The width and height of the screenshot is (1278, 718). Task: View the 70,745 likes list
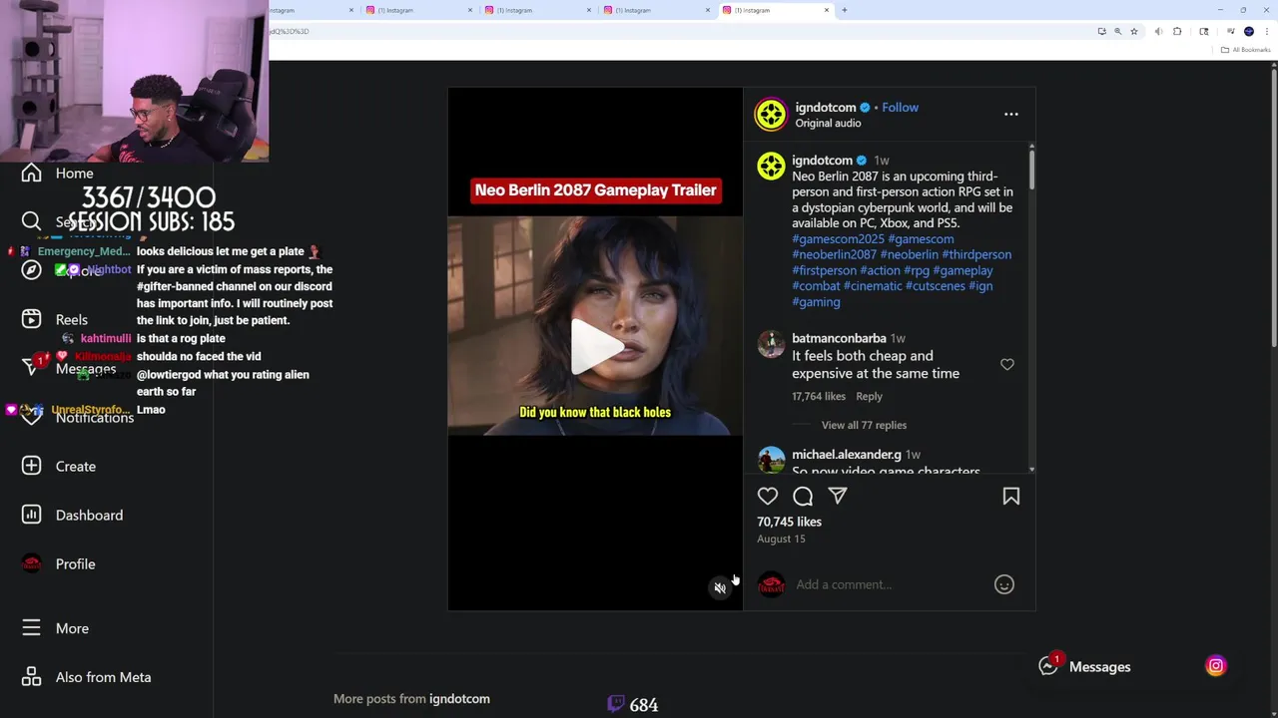point(789,522)
